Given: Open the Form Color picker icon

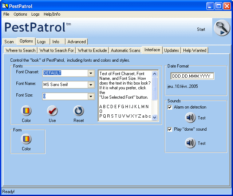Looking at the screenshot, I should [26, 139].
